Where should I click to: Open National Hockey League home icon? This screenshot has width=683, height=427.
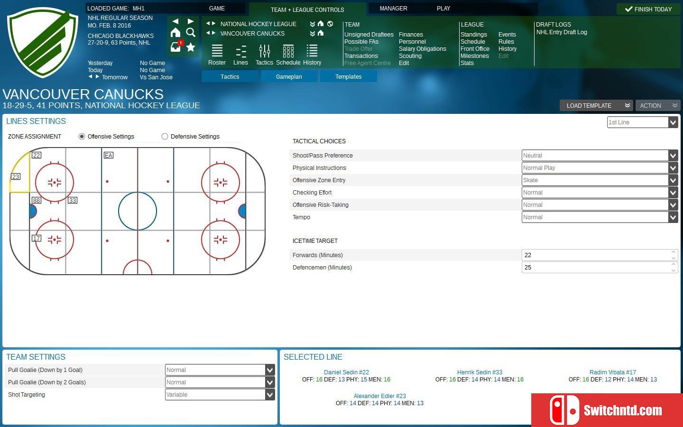[321, 24]
